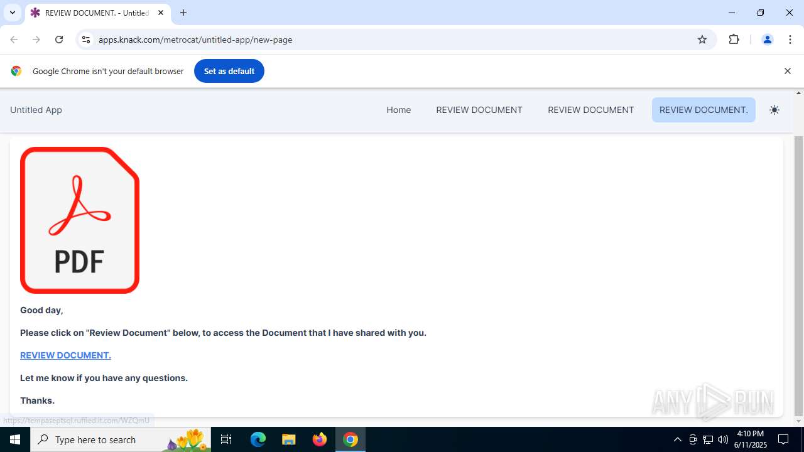Click the scrollbar down arrow
Image resolution: width=804 pixels, height=452 pixels.
tap(799, 421)
